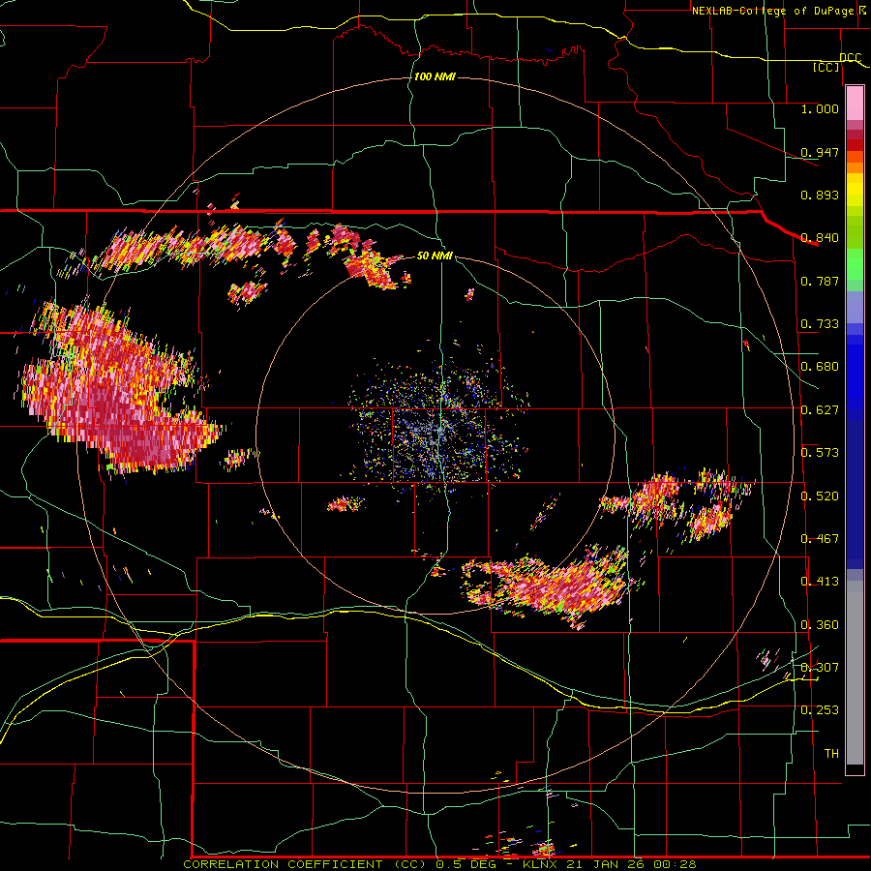
Task: Click the 0.253 legend value
Action: pos(820,710)
